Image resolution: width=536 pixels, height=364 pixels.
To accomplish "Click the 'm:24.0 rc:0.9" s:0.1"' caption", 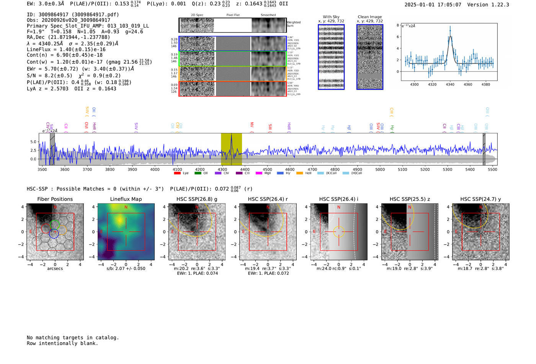I will pyautogui.click(x=339, y=269).
